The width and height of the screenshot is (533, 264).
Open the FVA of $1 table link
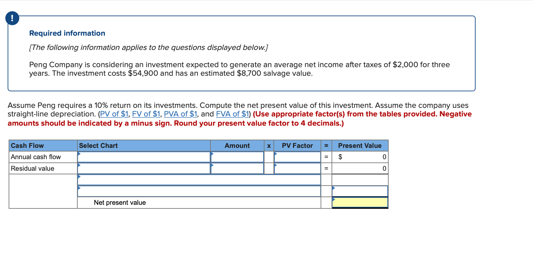click(x=232, y=114)
